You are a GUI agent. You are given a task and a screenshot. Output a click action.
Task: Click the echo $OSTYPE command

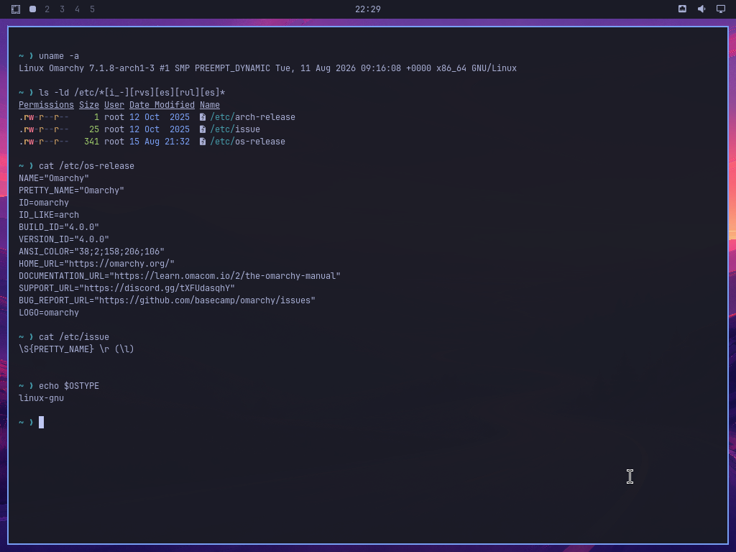pos(69,385)
